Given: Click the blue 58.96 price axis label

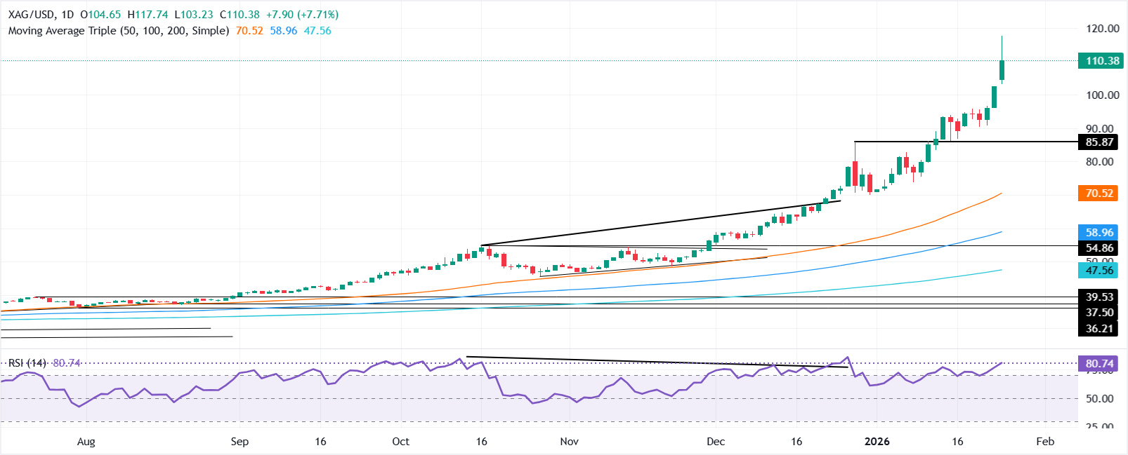Looking at the screenshot, I should [1099, 233].
